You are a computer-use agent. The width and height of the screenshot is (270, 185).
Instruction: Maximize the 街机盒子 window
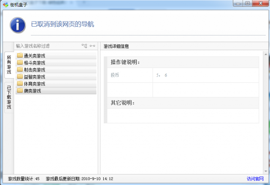[x=248, y=3]
